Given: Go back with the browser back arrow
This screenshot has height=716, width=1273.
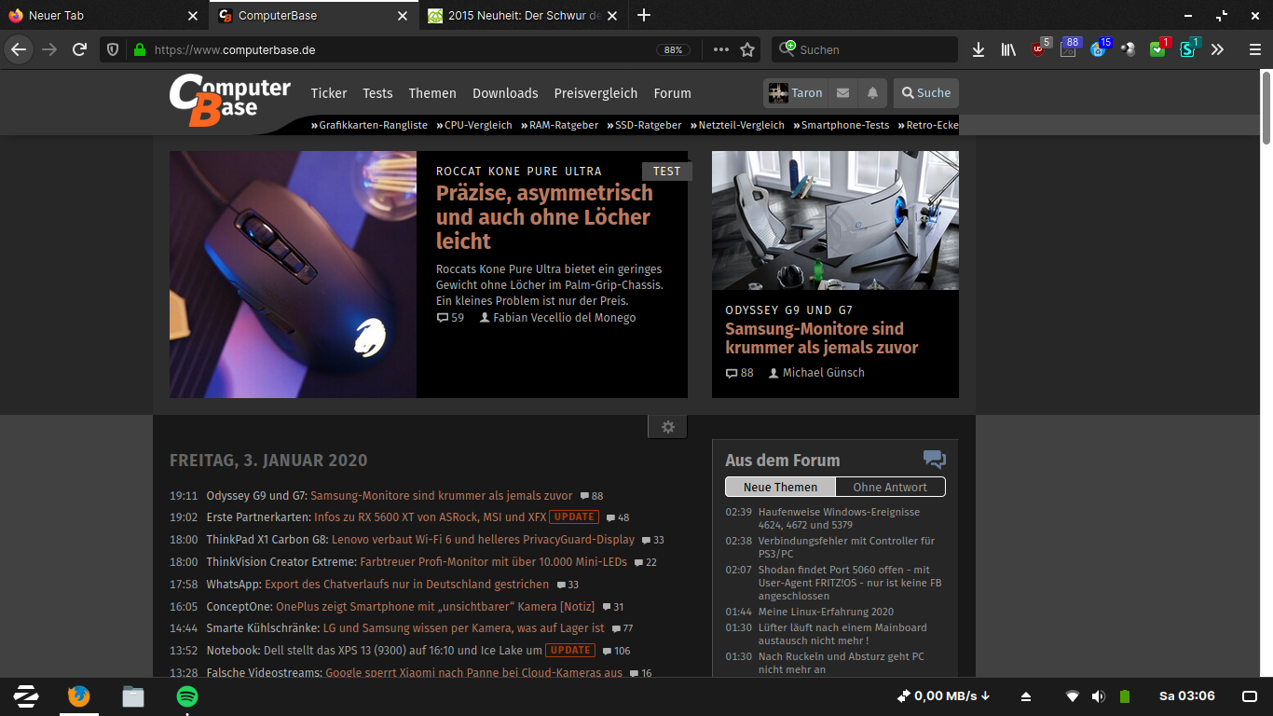Looking at the screenshot, I should click(x=19, y=49).
